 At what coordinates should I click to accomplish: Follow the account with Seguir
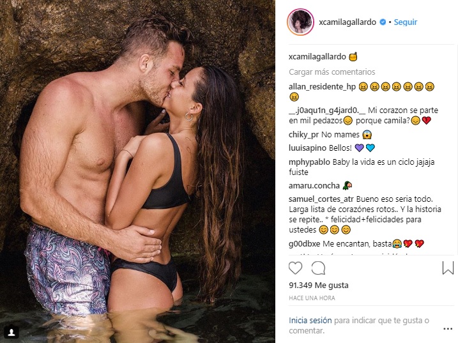[406, 22]
